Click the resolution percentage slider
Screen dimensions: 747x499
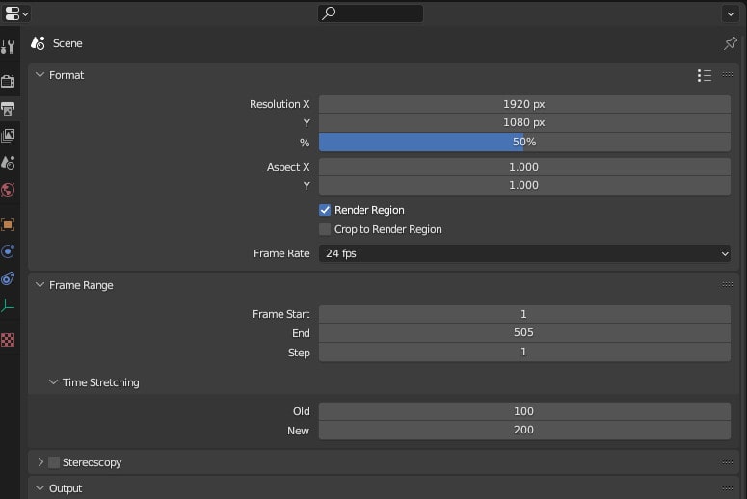coord(524,142)
